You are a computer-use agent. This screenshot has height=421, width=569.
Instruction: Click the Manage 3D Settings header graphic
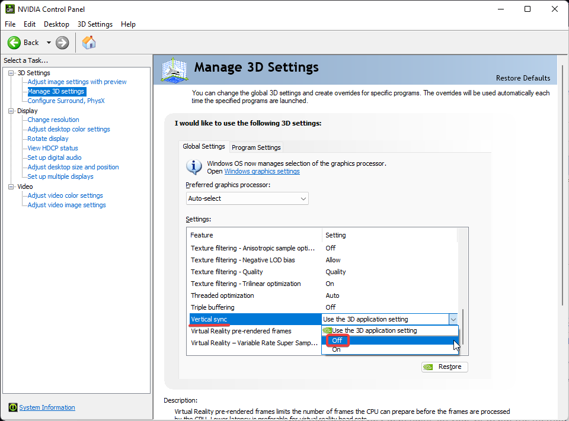[174, 70]
